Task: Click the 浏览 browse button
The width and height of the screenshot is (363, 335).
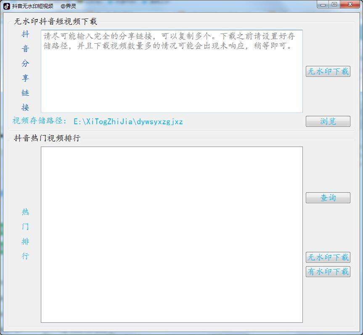Action: pos(328,121)
